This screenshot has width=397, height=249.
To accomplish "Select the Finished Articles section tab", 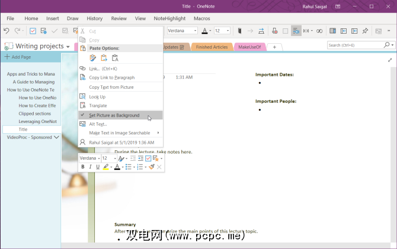I will tap(212, 47).
